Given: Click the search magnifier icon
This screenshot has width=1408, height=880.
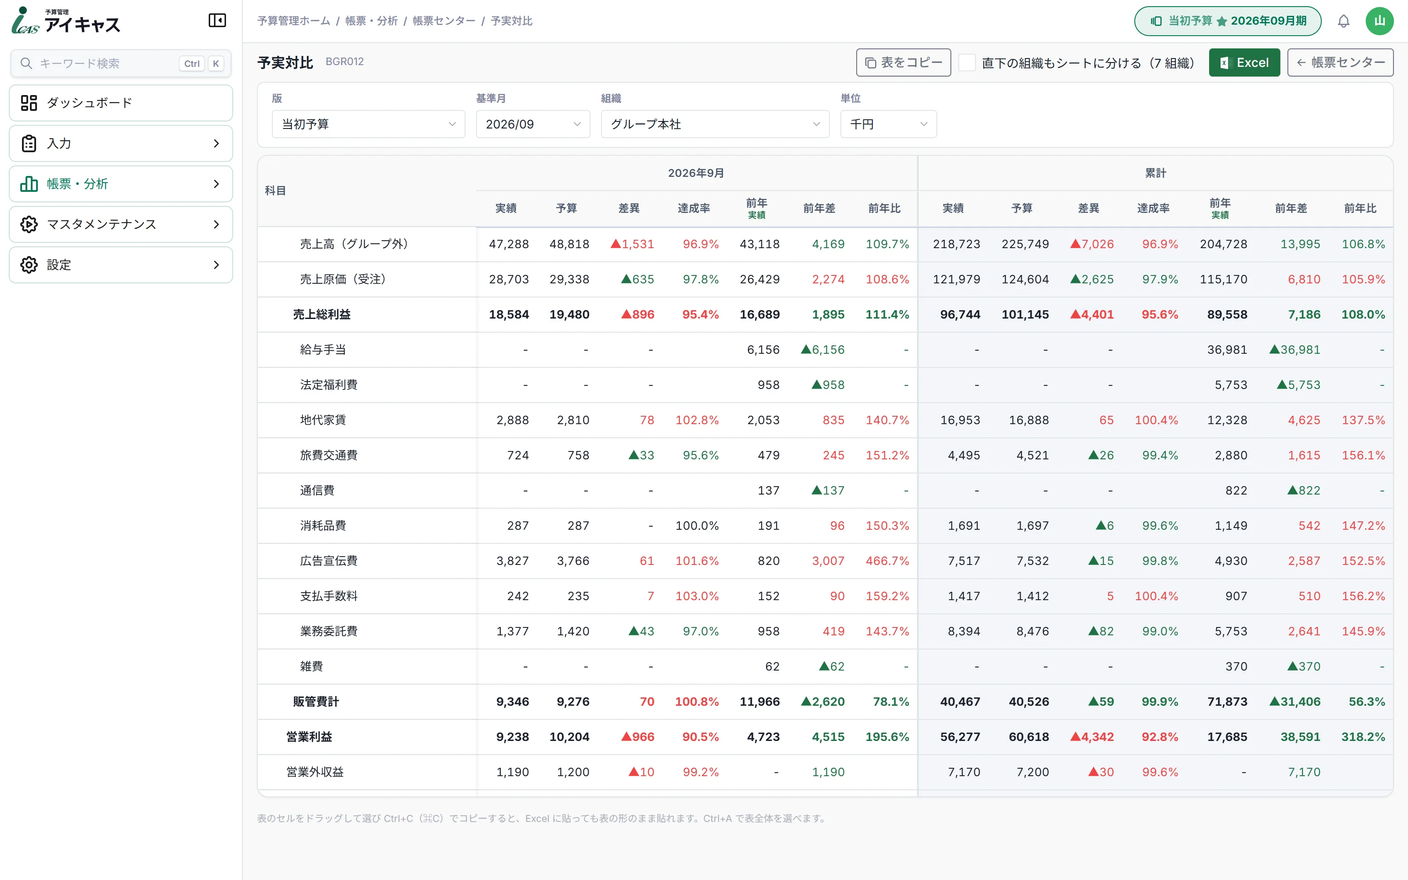Looking at the screenshot, I should coord(26,63).
